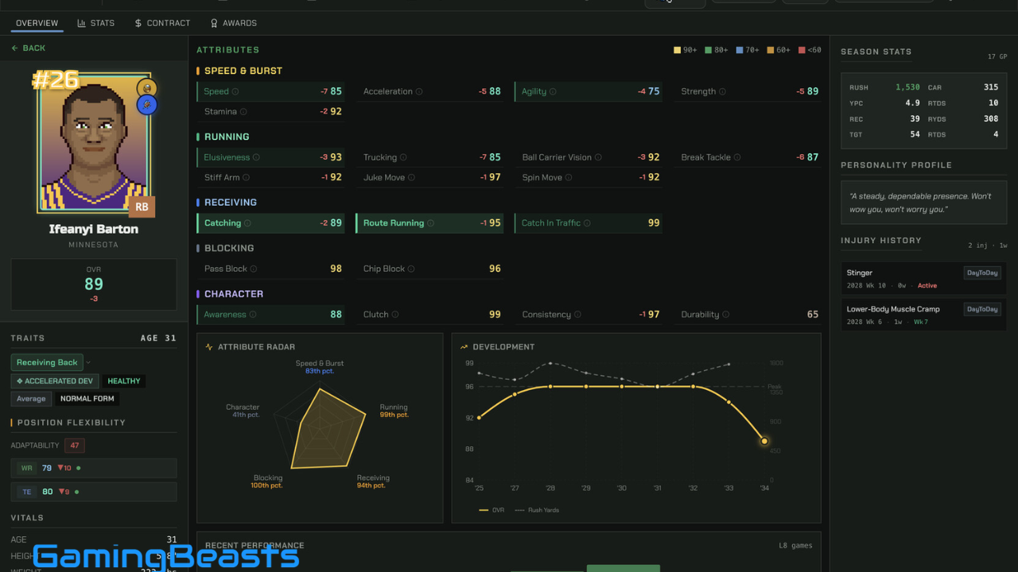Click the Agility info icon
Screen dimensions: 1018x572
(x=553, y=91)
